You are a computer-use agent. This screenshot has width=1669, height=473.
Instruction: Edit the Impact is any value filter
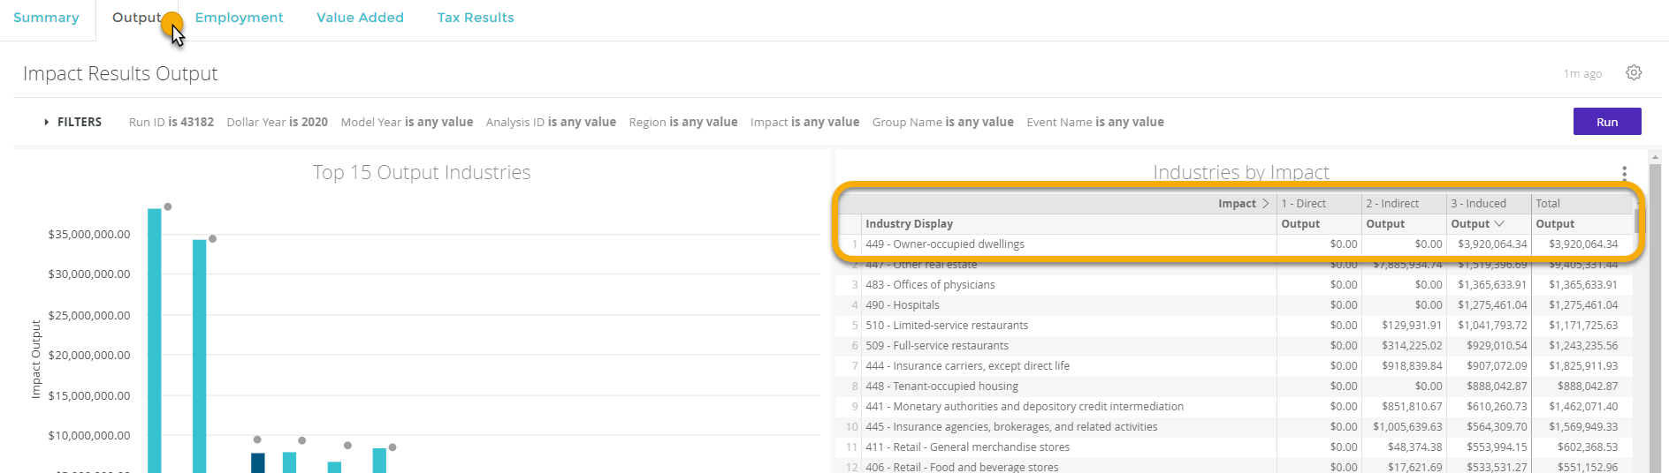(x=804, y=122)
